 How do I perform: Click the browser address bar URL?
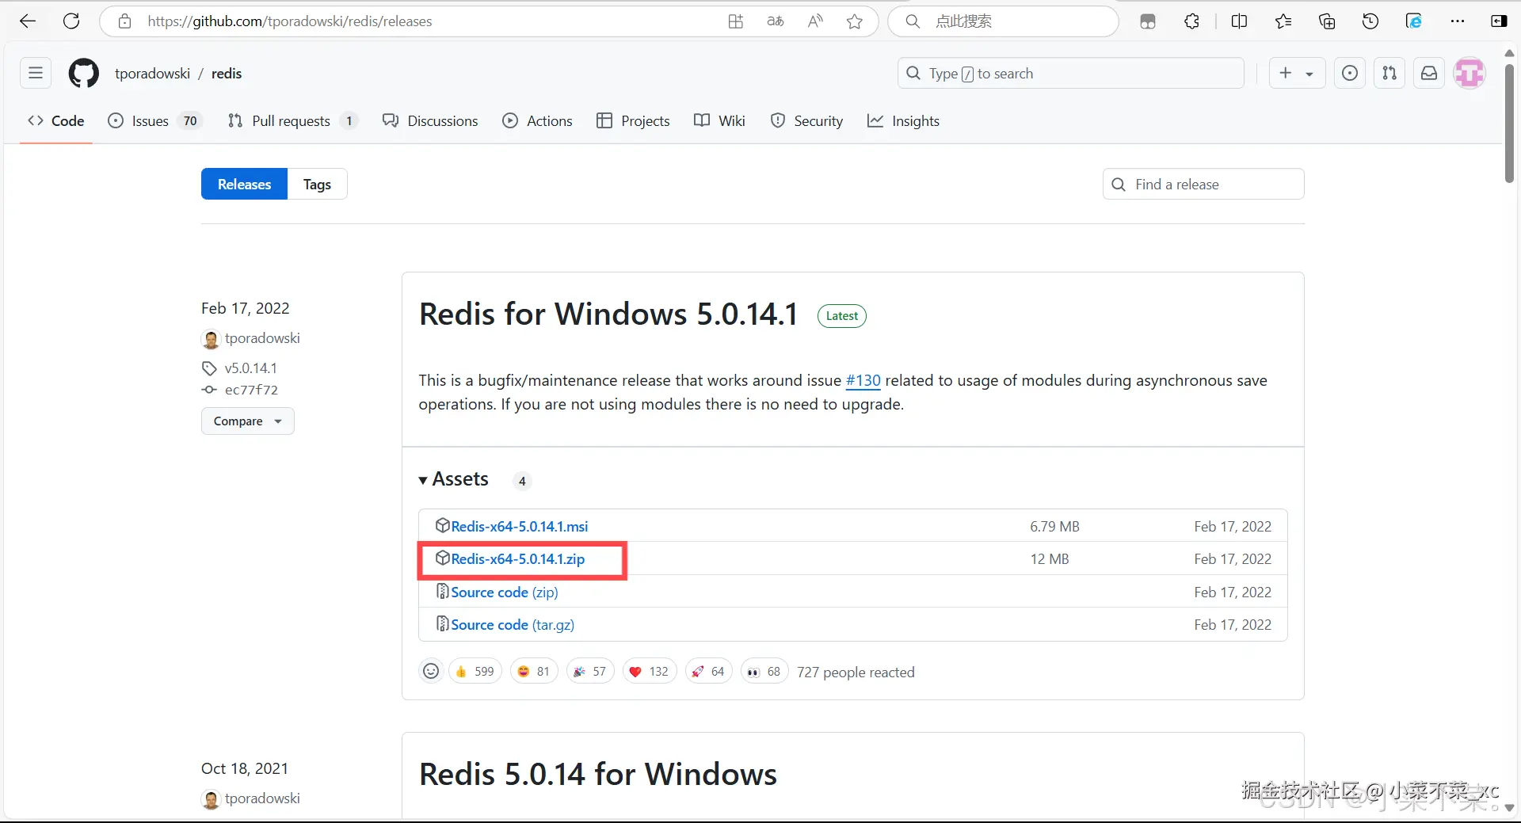pyautogui.click(x=290, y=21)
